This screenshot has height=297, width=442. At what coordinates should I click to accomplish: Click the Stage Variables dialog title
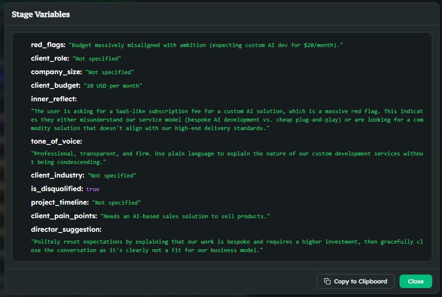(41, 14)
